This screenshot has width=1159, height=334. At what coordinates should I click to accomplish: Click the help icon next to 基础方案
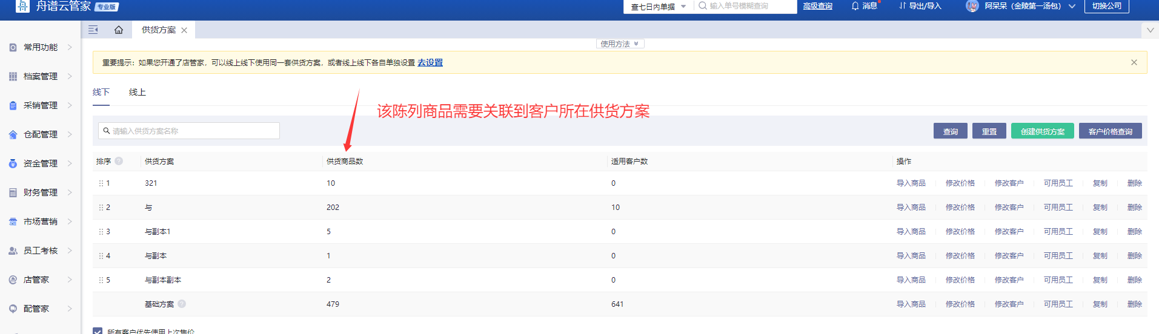182,304
